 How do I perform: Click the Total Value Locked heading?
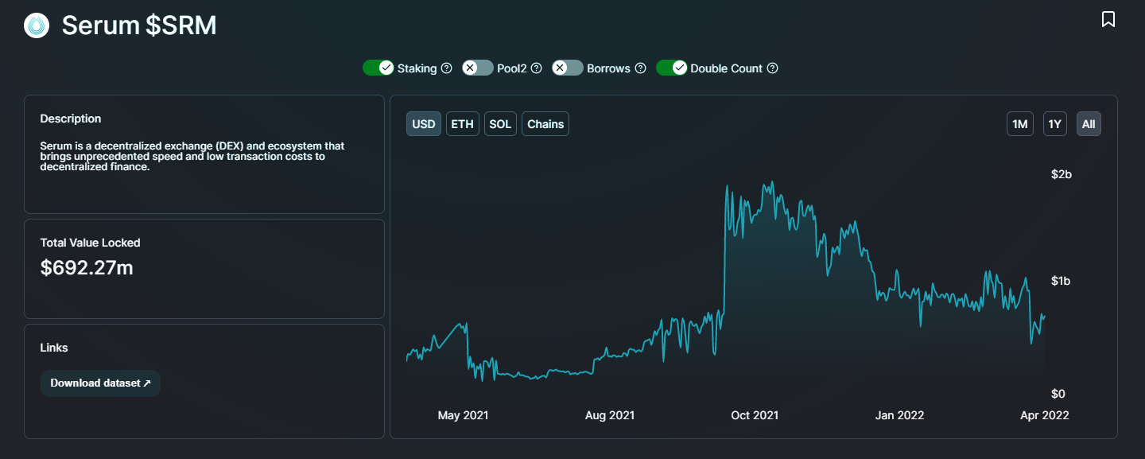tap(90, 243)
